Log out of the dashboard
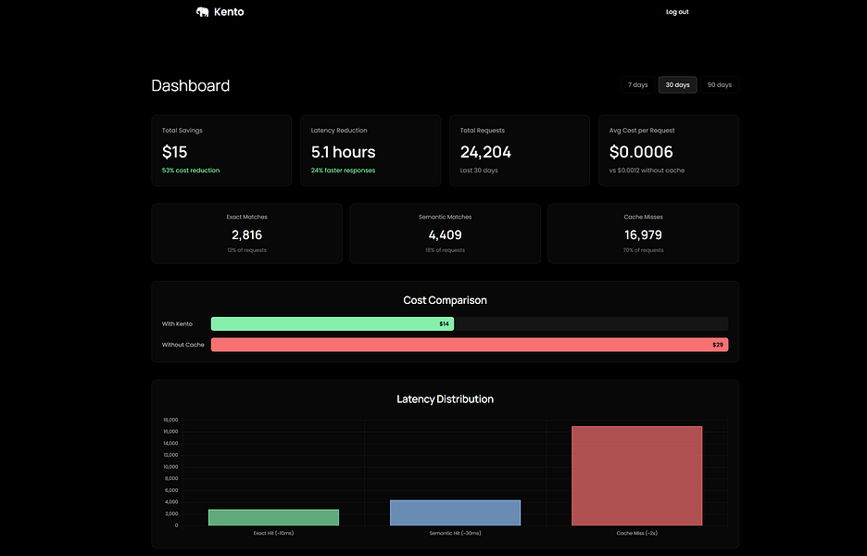 coord(677,12)
